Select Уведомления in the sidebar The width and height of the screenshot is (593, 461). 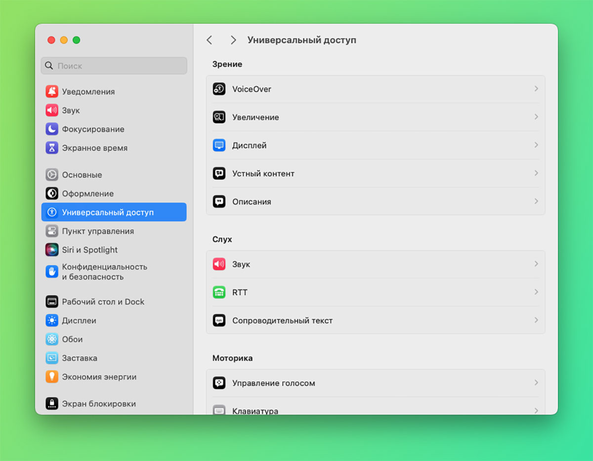(x=88, y=92)
